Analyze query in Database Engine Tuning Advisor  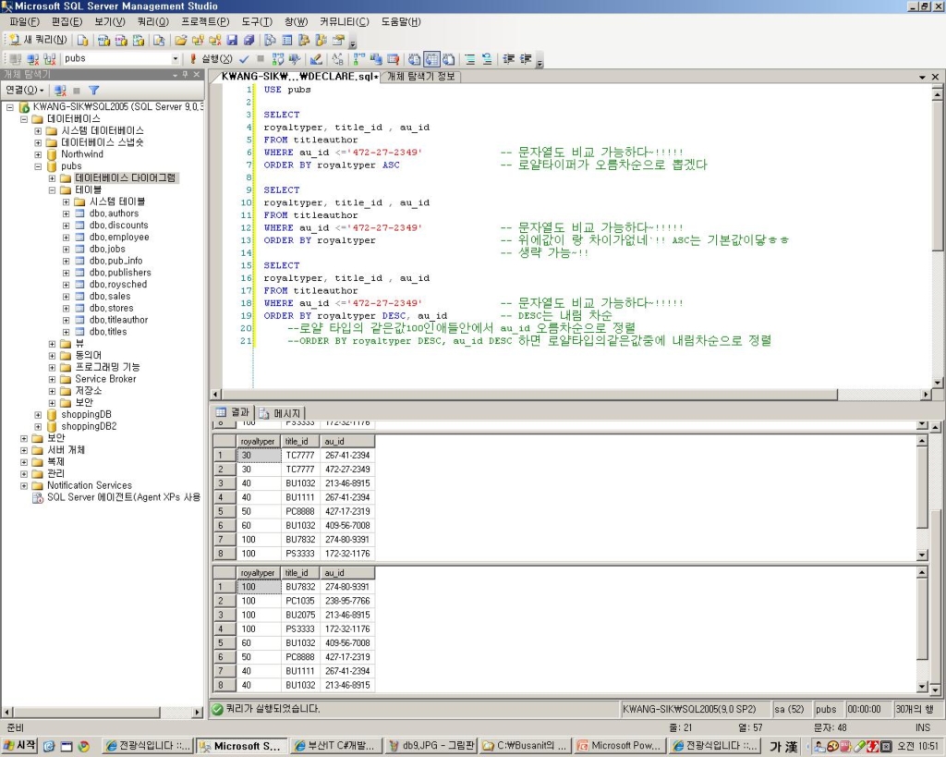click(295, 58)
